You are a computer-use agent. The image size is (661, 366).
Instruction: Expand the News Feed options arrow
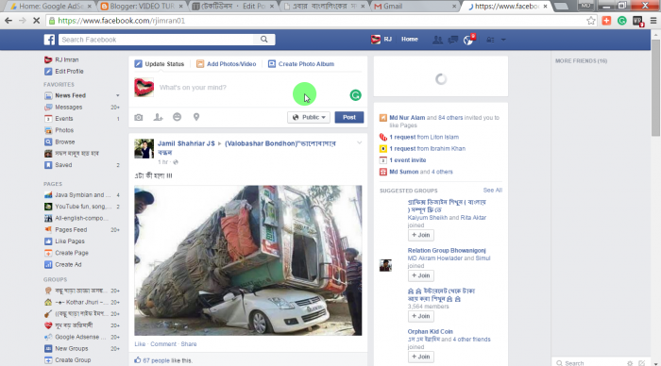pos(118,95)
